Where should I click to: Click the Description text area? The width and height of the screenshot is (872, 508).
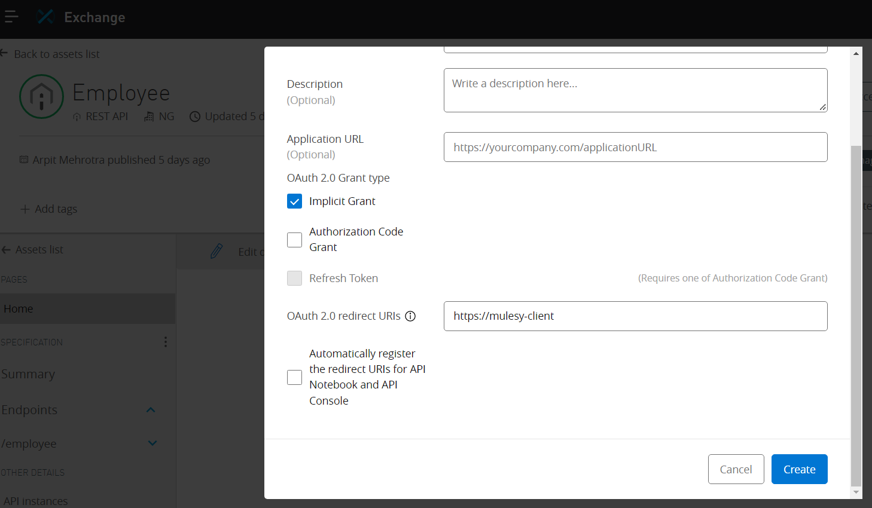coord(635,90)
